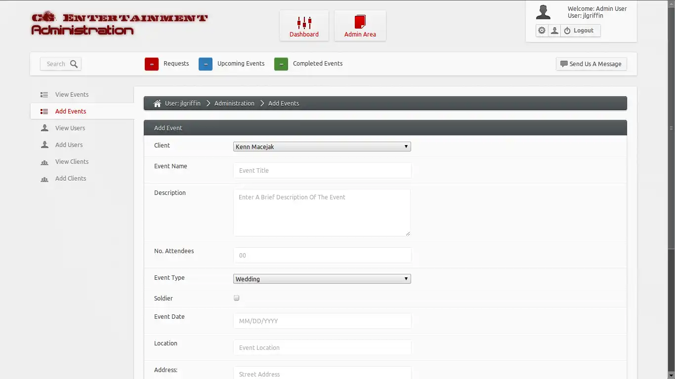Click the list icon next to View Events
The image size is (675, 379).
44,95
